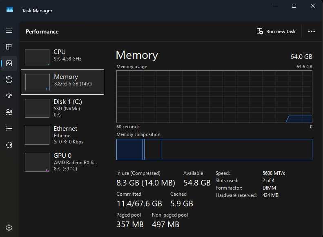Click the Memory usage graph
The image size is (323, 237).
tap(214, 96)
